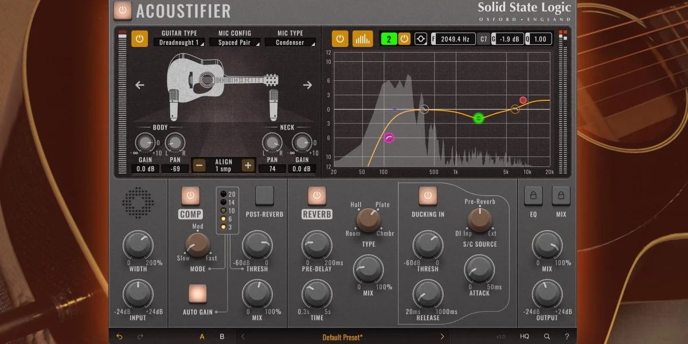Enable the COMP section power switch
688x344 pixels.
click(190, 197)
